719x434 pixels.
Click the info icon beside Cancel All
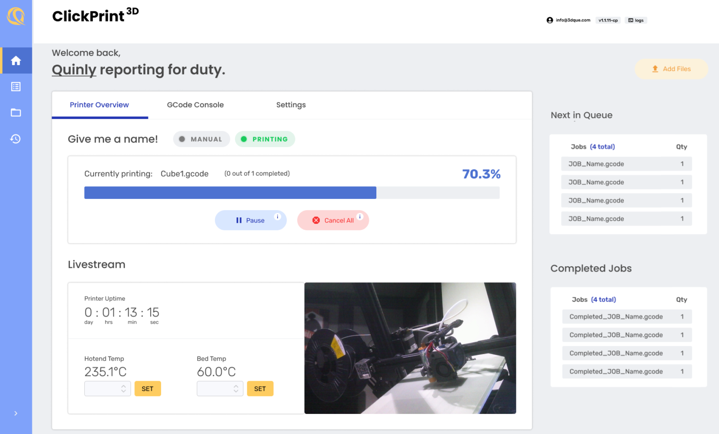click(360, 216)
